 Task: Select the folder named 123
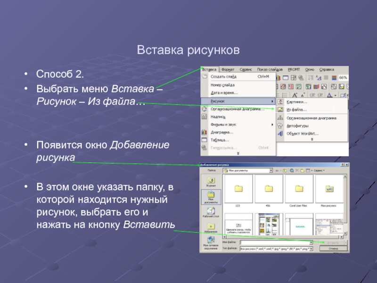click(238, 191)
